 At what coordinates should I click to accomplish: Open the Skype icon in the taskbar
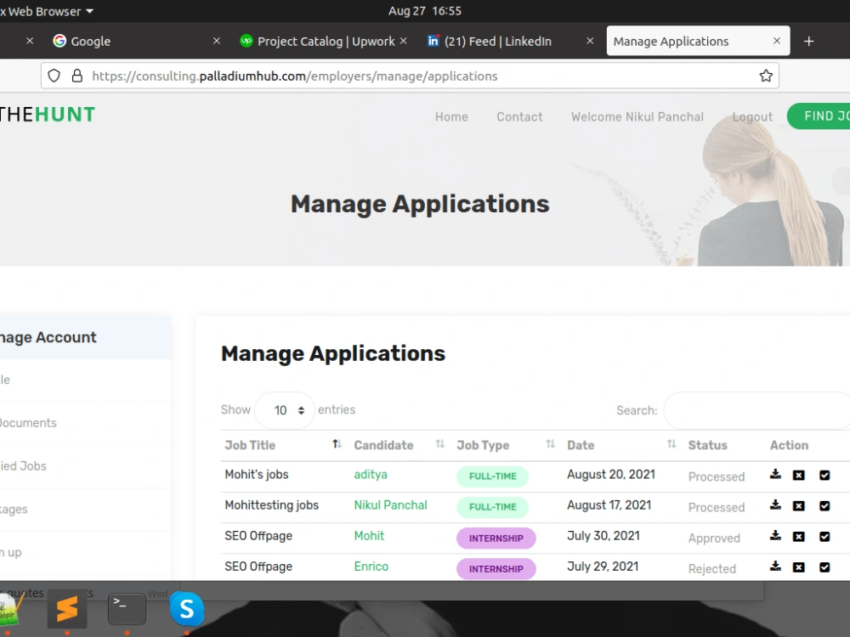(x=187, y=609)
